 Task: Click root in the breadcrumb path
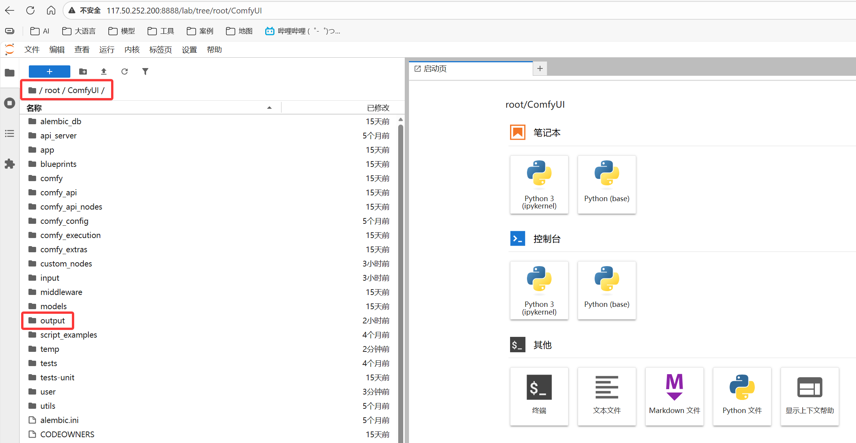tap(52, 90)
